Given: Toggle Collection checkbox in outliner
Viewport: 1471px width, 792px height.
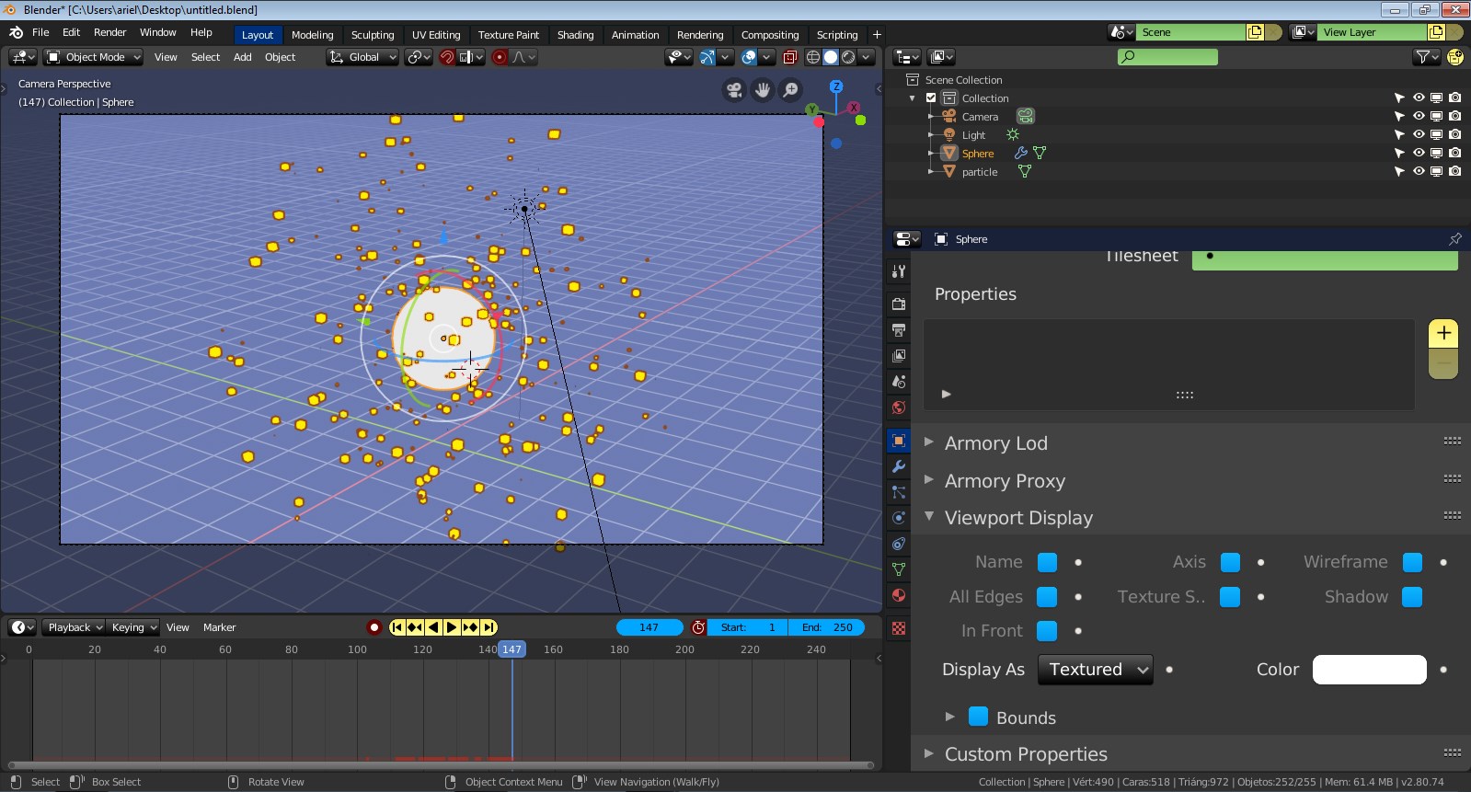Looking at the screenshot, I should click(931, 98).
